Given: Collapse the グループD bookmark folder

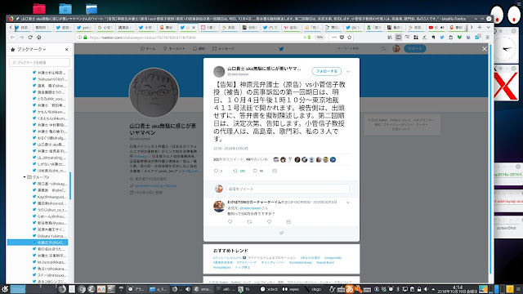Looking at the screenshot, I should click(25, 177).
